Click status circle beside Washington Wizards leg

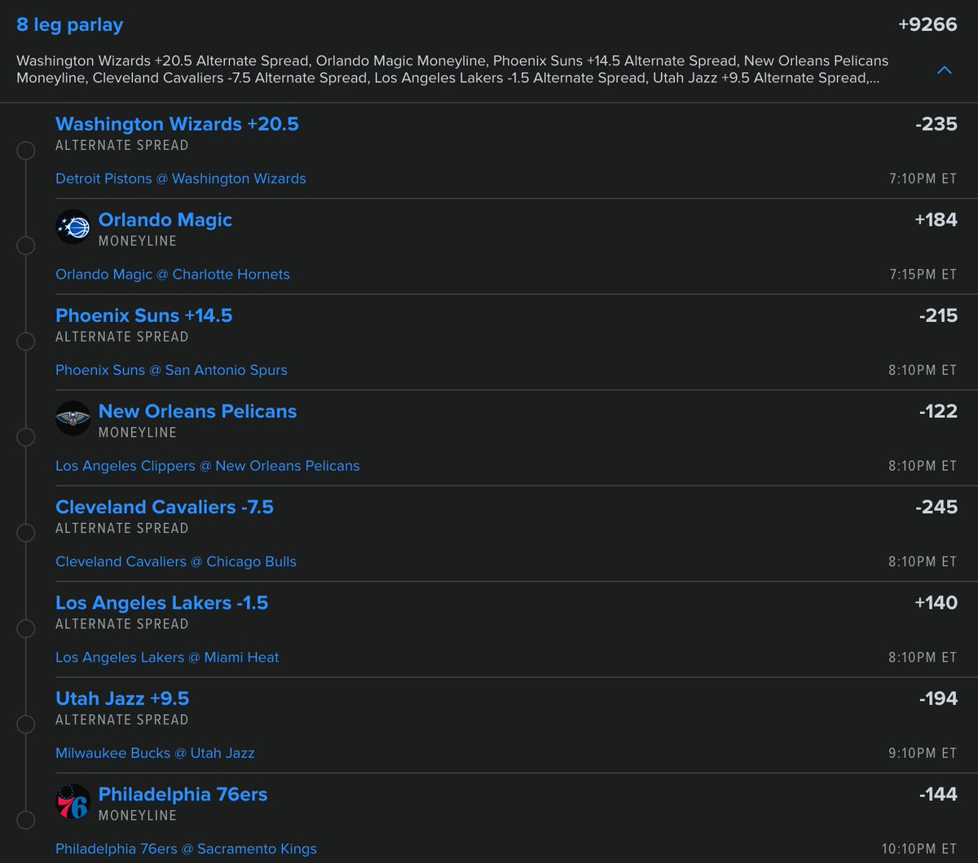click(26, 150)
